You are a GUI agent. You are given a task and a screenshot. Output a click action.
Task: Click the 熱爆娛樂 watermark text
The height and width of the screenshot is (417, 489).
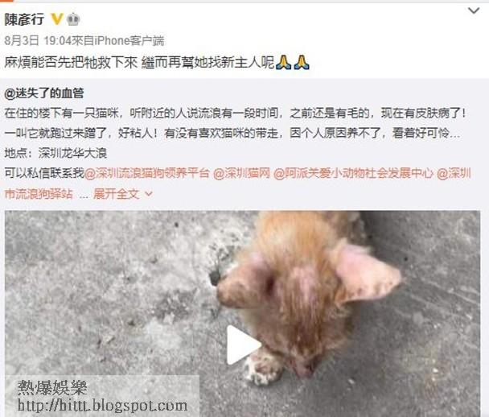(x=52, y=387)
